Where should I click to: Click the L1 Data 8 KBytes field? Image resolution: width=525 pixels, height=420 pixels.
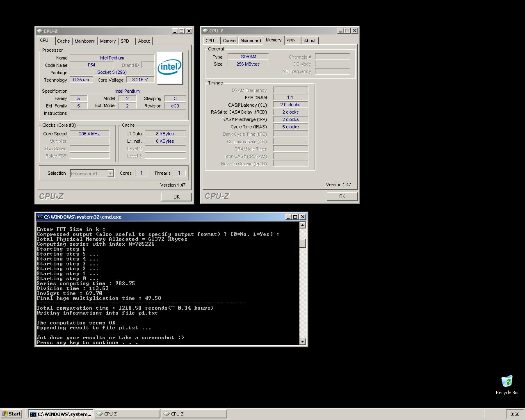[x=165, y=134]
